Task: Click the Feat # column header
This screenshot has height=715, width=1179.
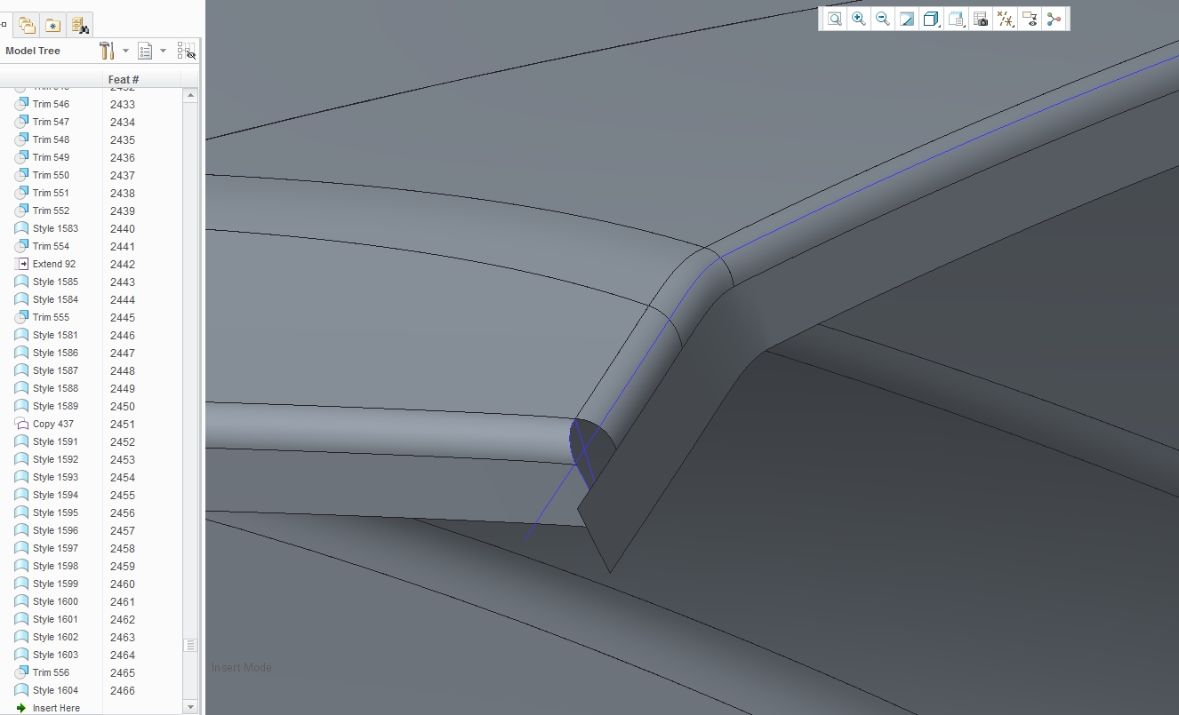Action: 142,79
